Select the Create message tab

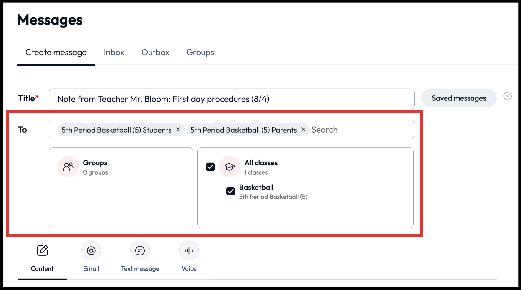(x=56, y=53)
